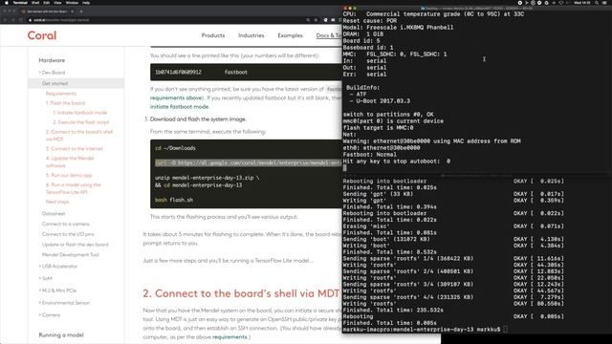Click the magnifier icon in the address bar
This screenshot has height=344, width=612.
click(308, 20)
